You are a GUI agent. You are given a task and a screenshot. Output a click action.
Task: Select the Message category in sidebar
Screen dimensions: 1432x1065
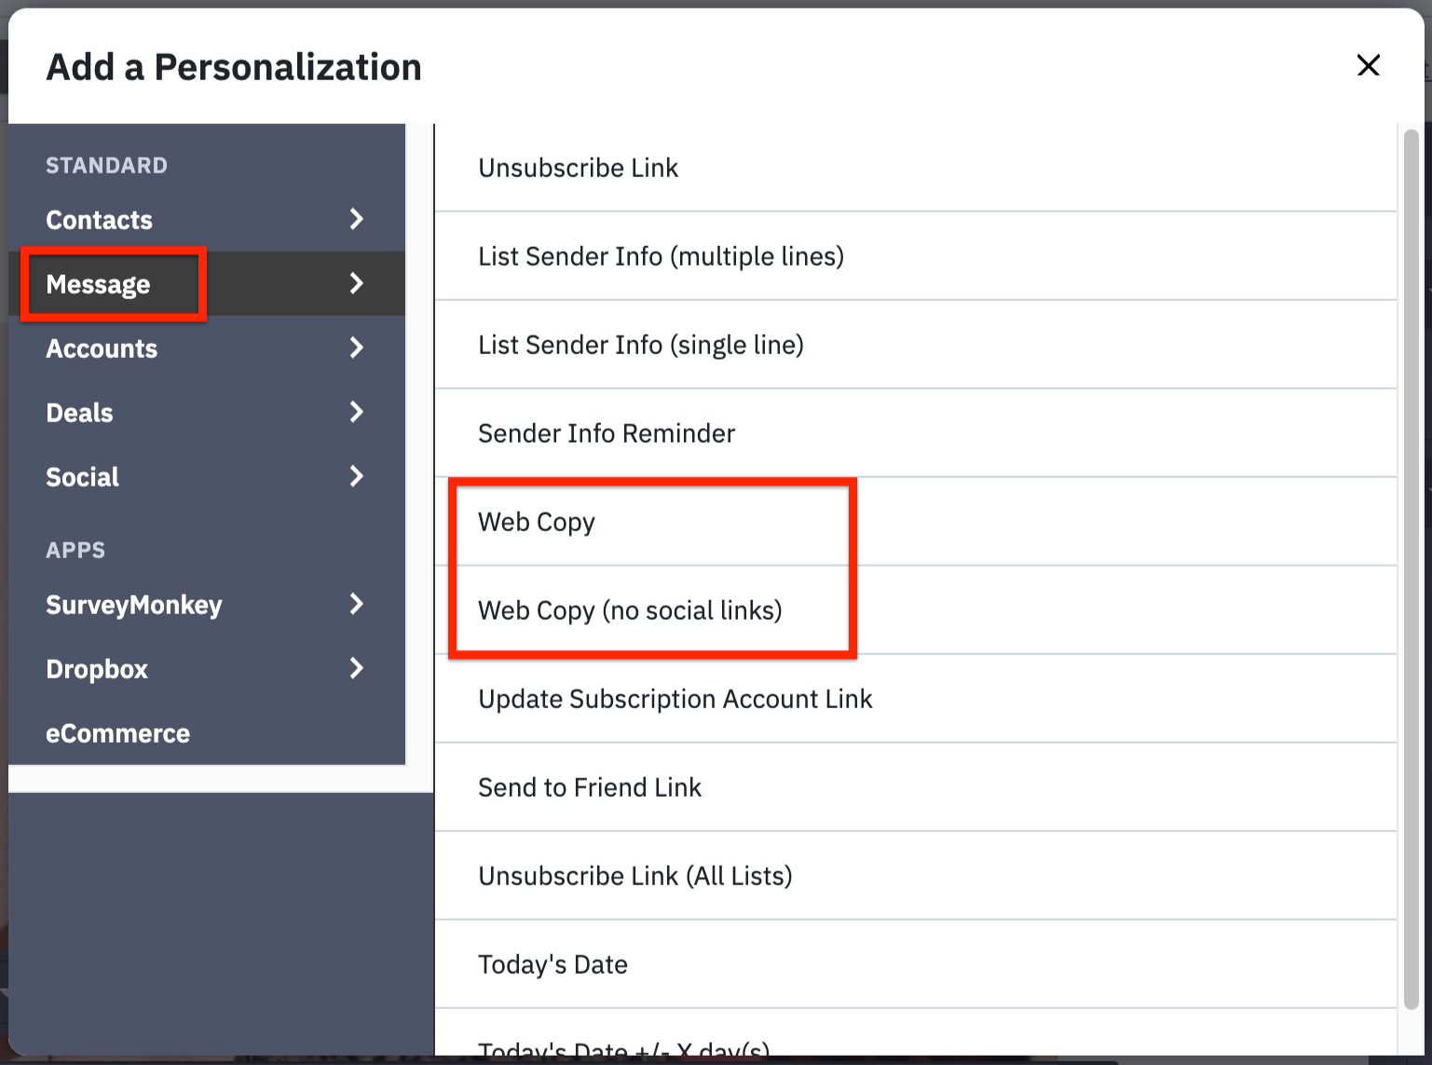pos(99,284)
